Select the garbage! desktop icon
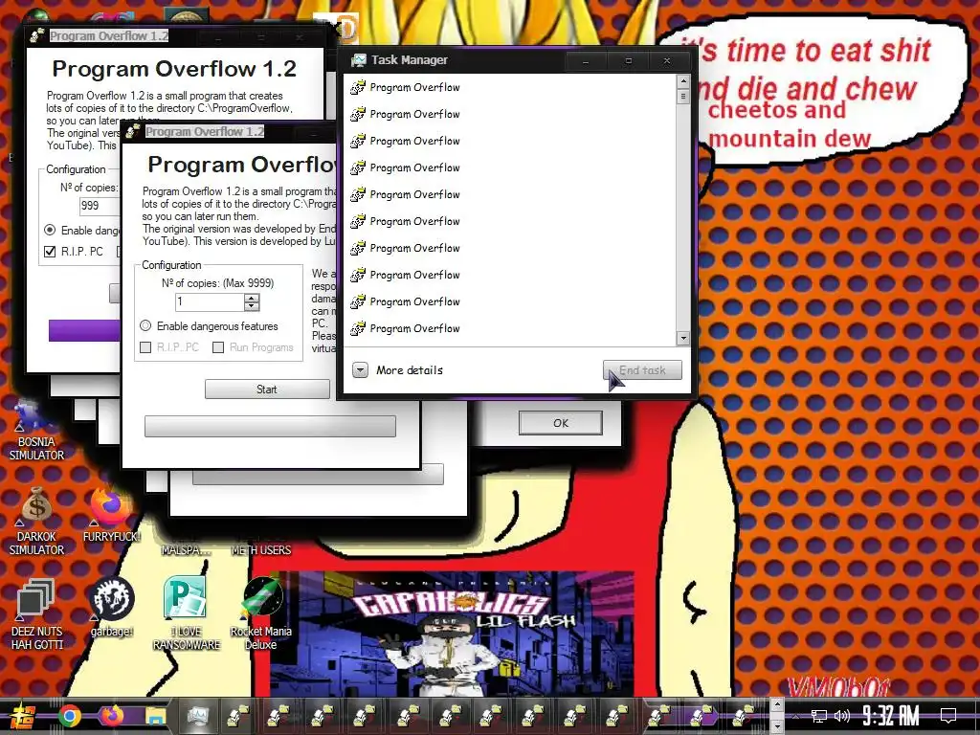Image resolution: width=980 pixels, height=735 pixels. pos(111,606)
